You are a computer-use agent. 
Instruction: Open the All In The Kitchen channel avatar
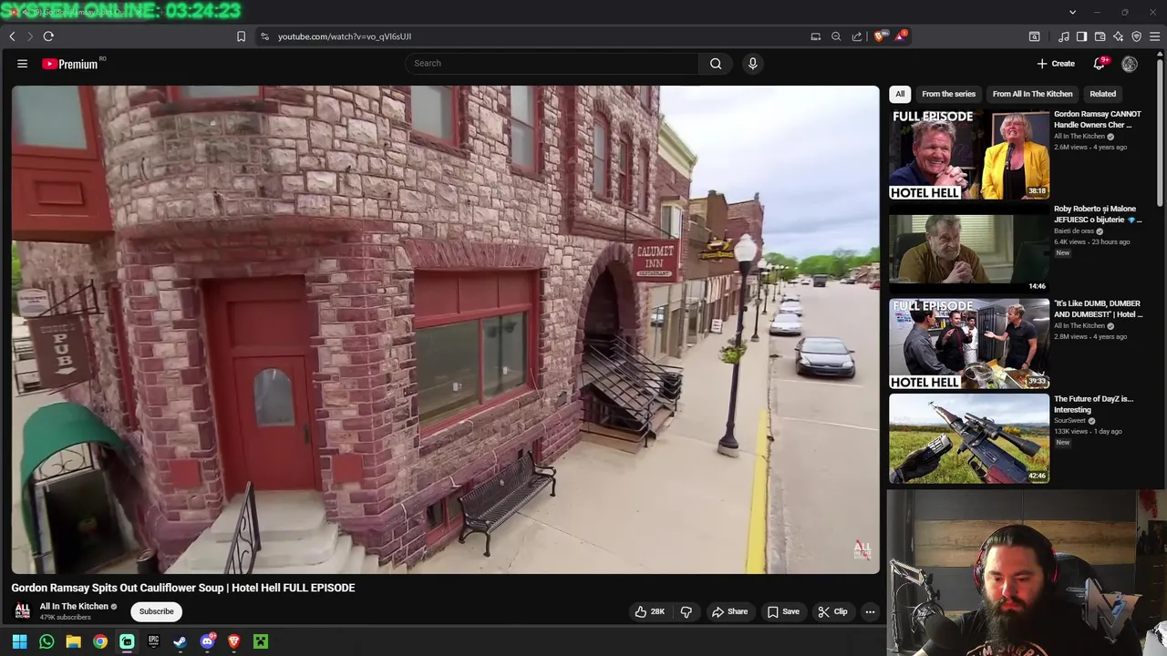click(x=23, y=611)
